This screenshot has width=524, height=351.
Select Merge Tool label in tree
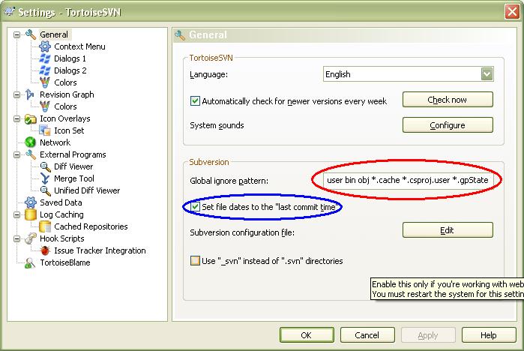74,178
